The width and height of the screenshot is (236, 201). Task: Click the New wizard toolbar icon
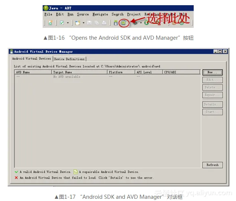(x=78, y=23)
